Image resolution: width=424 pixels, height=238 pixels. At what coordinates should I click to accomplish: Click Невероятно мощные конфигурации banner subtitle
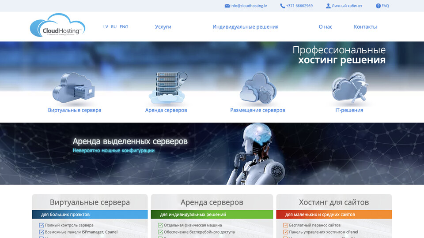[x=114, y=151]
